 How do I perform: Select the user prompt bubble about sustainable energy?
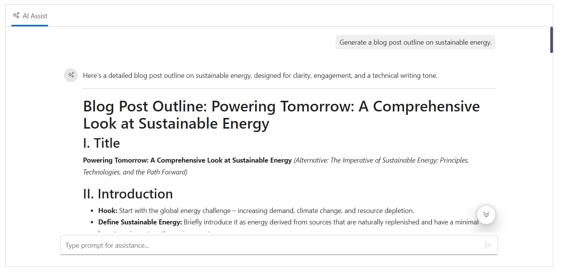415,42
